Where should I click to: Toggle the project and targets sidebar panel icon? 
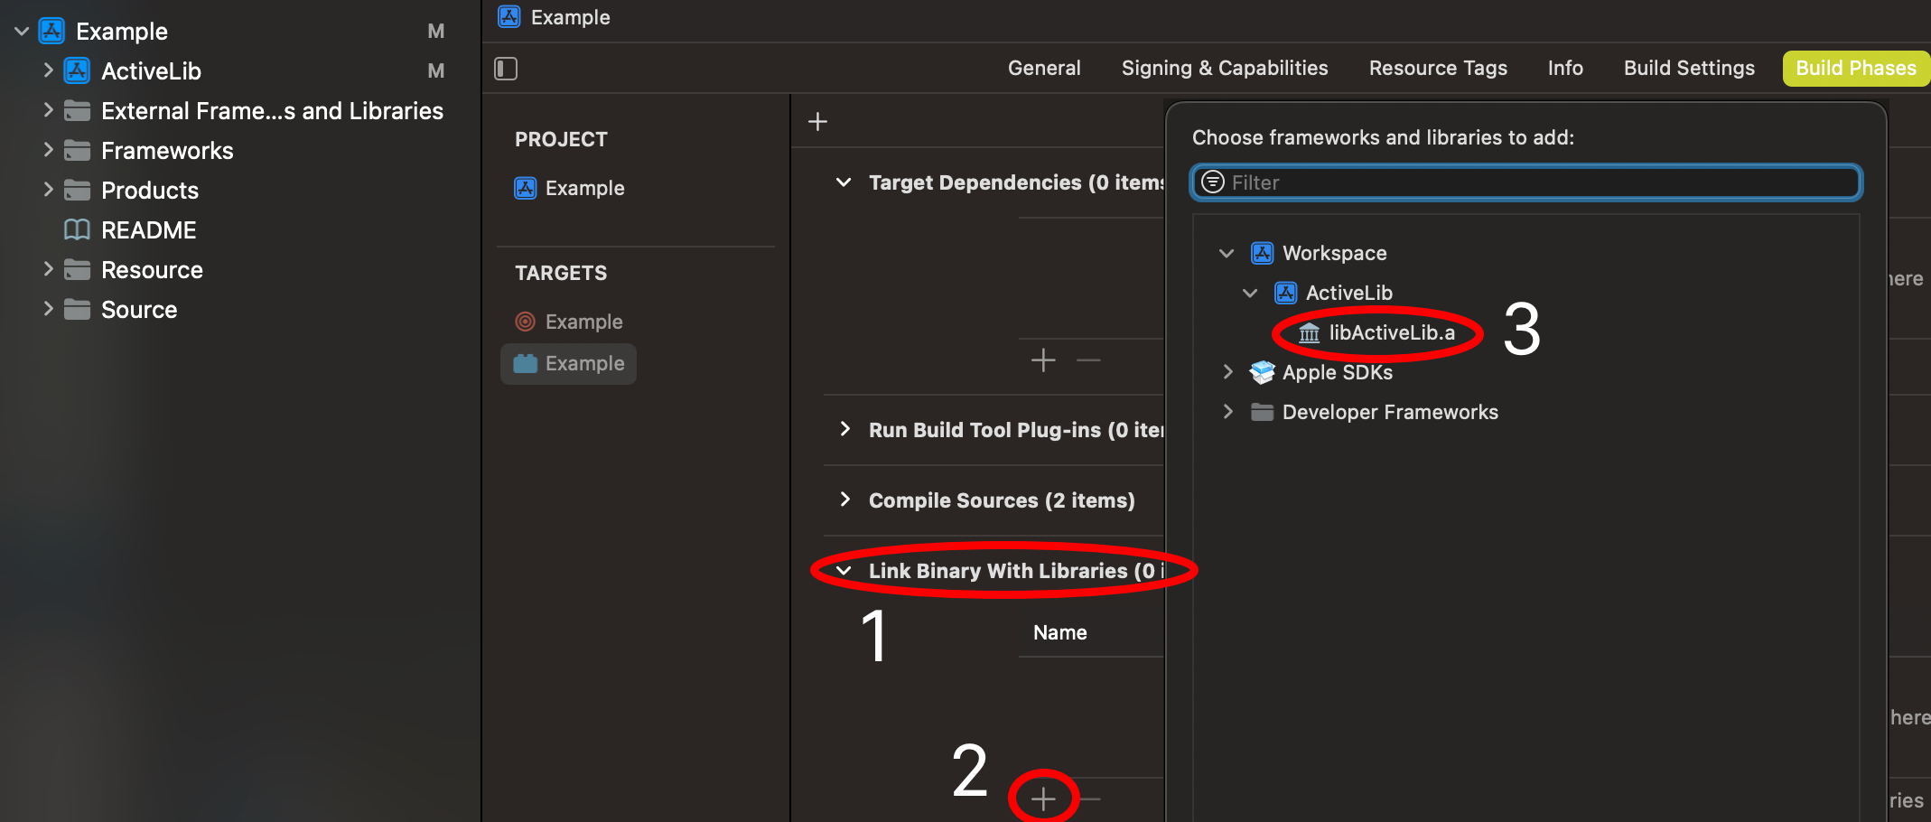506,69
